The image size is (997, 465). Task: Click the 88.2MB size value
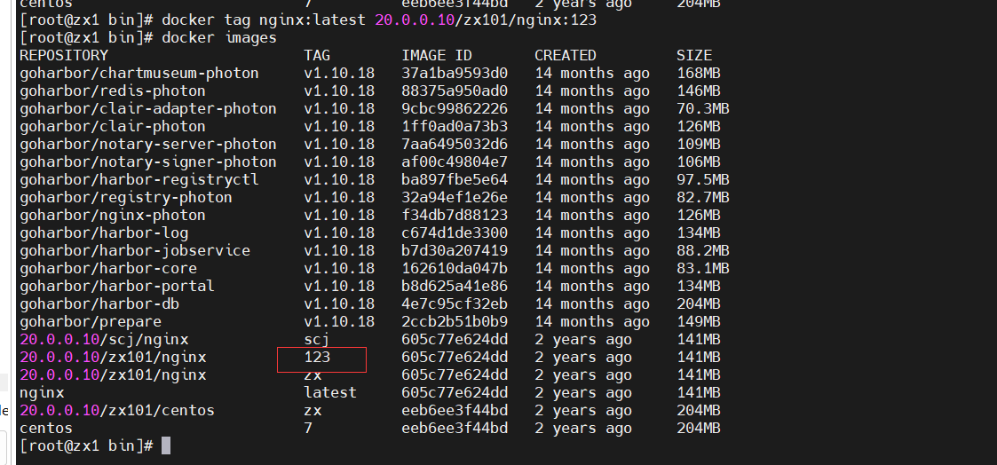702,251
